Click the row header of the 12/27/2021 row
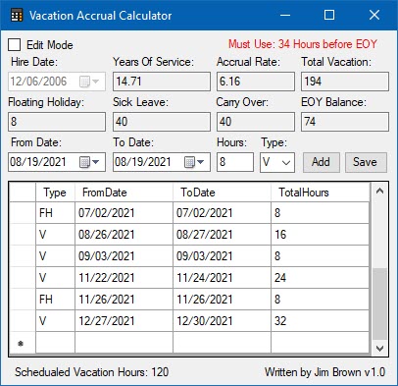Viewport: 398px width, 386px height. coord(23,321)
